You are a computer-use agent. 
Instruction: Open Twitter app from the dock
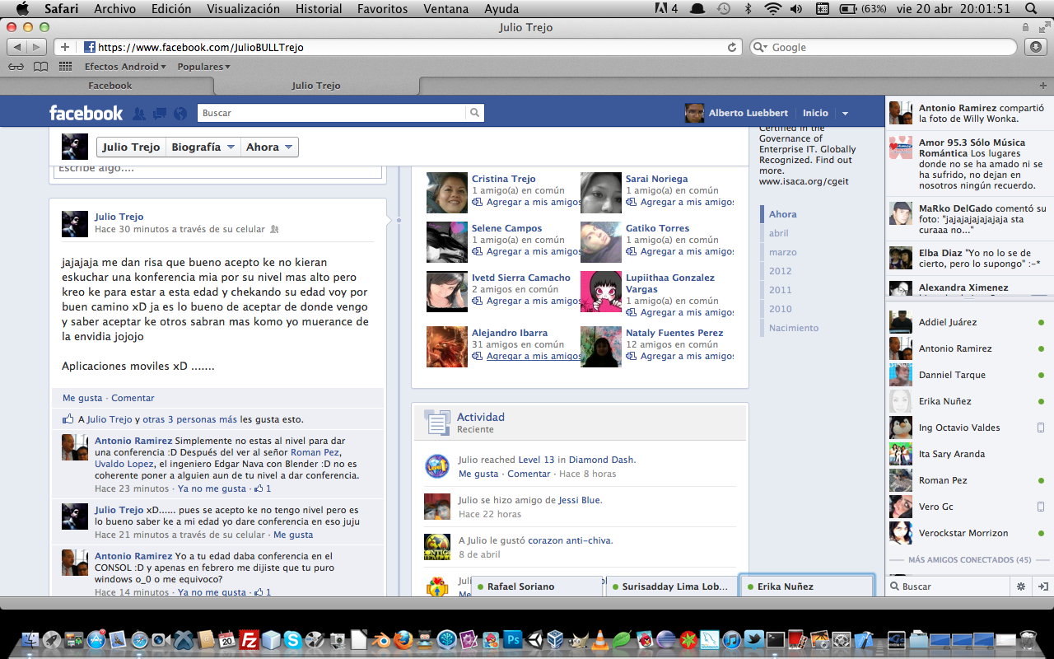753,639
